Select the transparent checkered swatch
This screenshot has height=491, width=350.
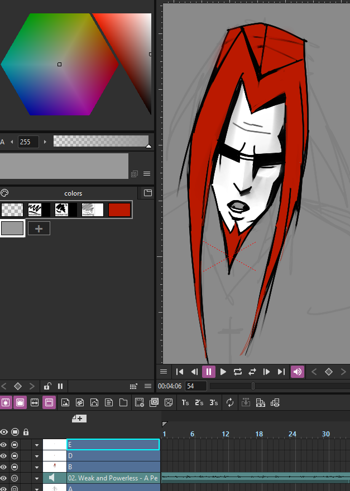[12, 210]
